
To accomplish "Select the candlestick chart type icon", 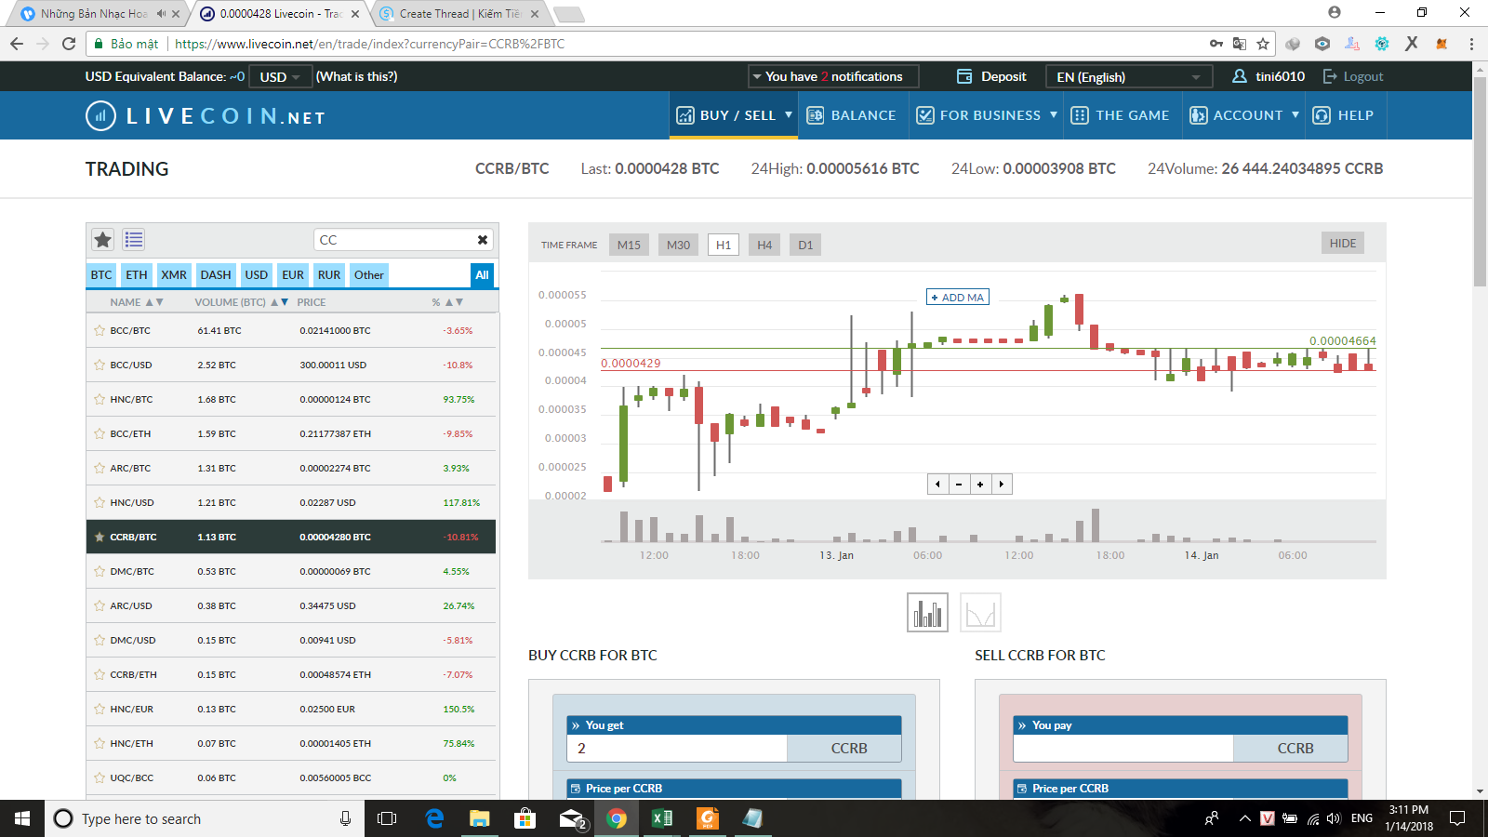I will coord(927,613).
